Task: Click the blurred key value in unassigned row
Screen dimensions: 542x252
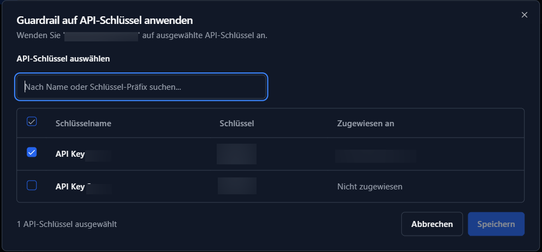Action: click(237, 186)
